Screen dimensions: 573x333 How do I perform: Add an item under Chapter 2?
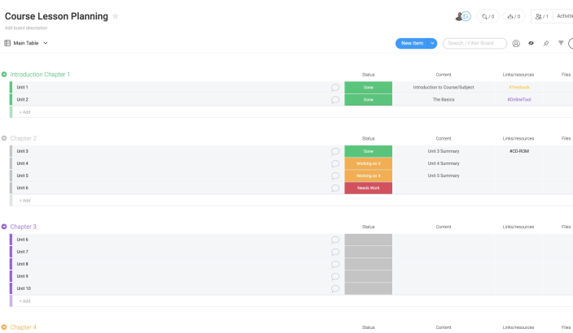[x=25, y=201]
